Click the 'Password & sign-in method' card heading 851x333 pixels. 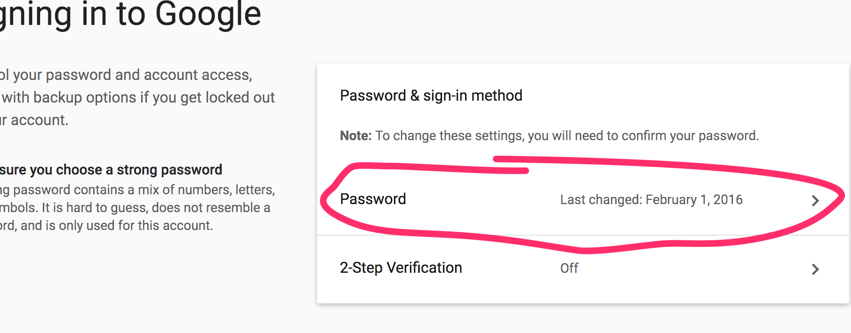click(431, 95)
